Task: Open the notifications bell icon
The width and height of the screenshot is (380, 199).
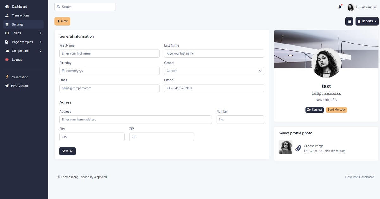Action: [340, 7]
